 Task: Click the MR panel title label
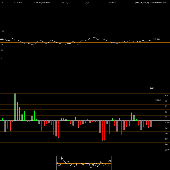tap(152, 88)
